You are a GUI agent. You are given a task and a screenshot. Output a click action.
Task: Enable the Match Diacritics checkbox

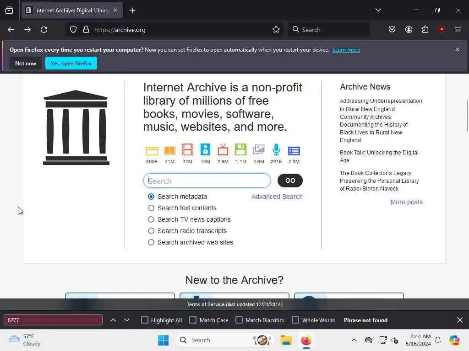pos(239,320)
